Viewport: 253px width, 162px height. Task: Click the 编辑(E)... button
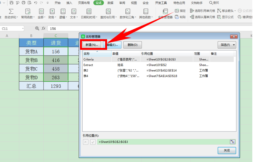point(112,45)
